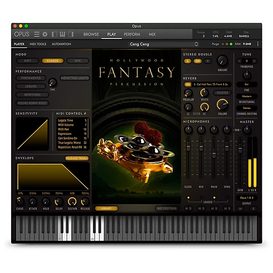Toggle the right sidebar panel icon
The width and height of the screenshot is (273, 273).
(x=71, y=34)
